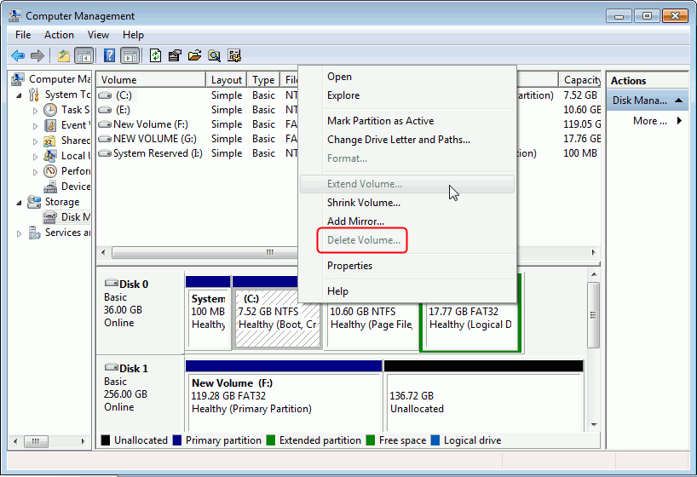Toggle the Show/Hide Action Pane icon

pyautogui.click(x=130, y=55)
